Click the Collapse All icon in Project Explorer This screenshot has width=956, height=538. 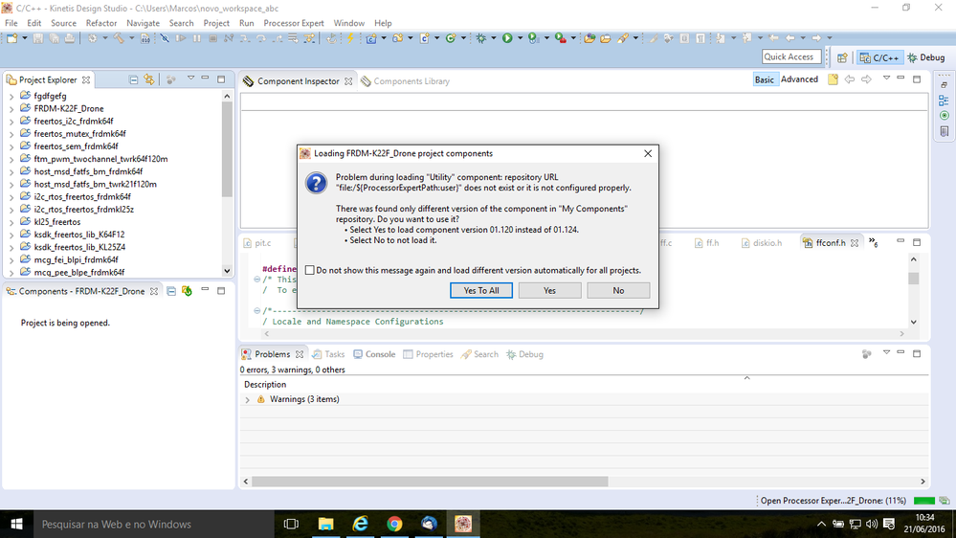pyautogui.click(x=134, y=79)
